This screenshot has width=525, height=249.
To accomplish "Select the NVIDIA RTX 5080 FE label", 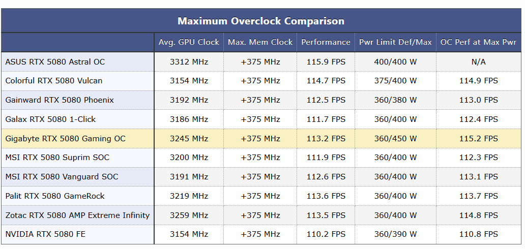I will 45,234.
